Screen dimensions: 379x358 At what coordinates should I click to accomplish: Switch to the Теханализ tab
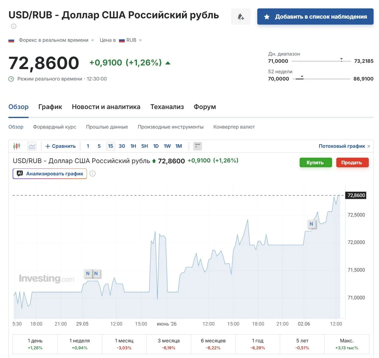point(167,107)
